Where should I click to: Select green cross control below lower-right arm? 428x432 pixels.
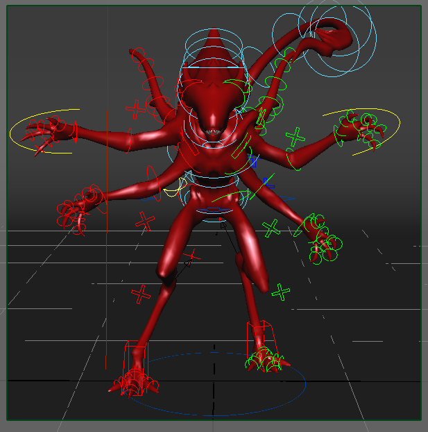(271, 229)
